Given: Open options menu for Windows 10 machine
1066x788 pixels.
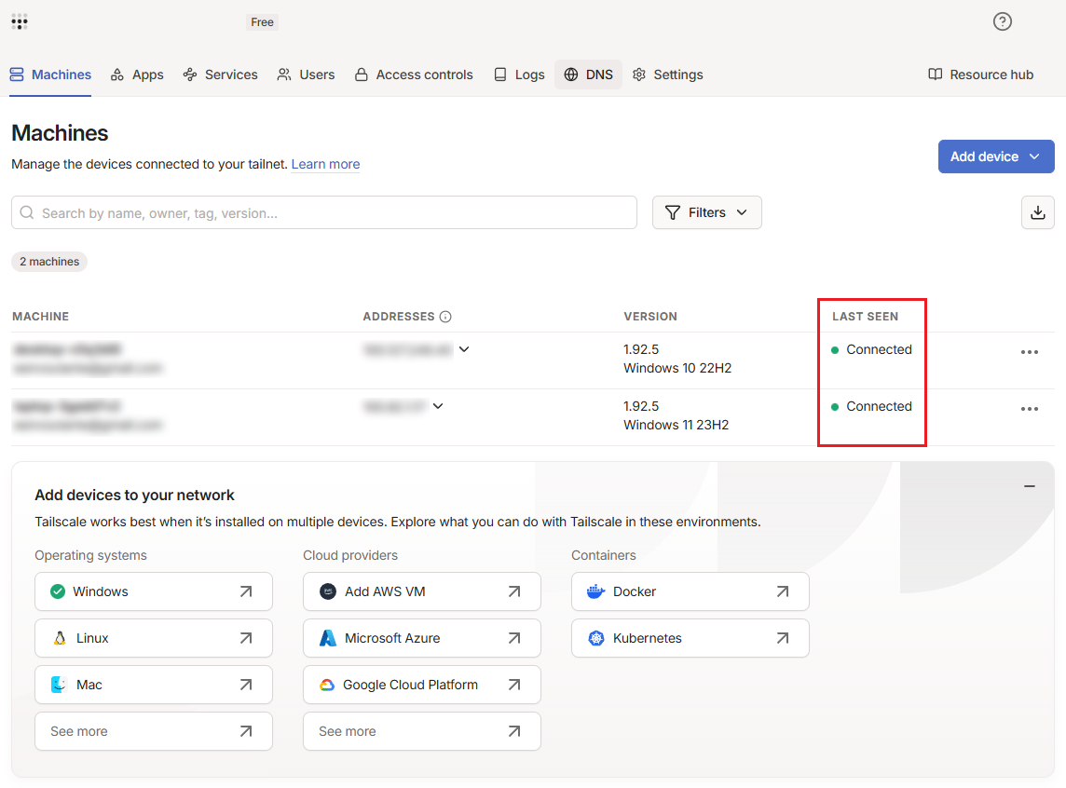Looking at the screenshot, I should 1030,352.
